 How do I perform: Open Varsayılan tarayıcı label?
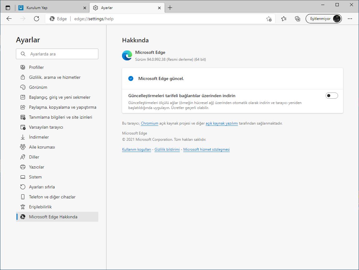click(x=46, y=127)
